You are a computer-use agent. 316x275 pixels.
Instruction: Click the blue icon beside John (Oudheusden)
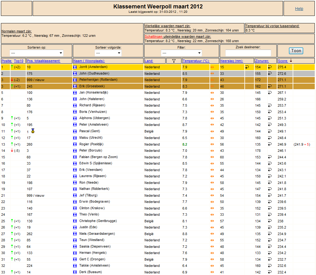point(75,74)
